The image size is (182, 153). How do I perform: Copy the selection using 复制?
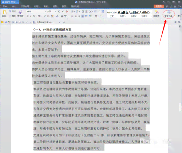click(12, 16)
